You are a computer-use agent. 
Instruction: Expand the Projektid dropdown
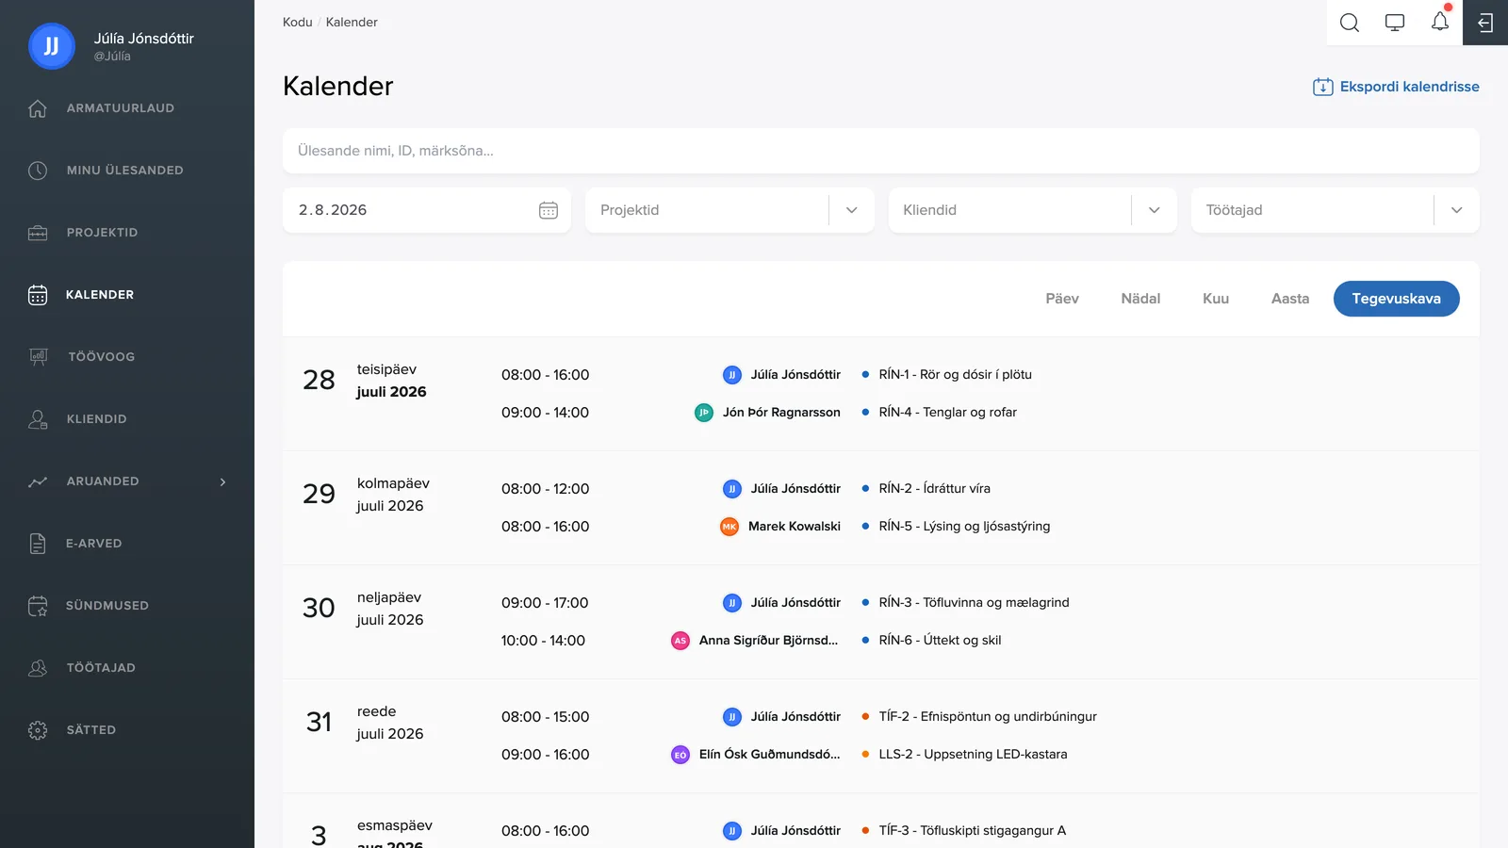[852, 210]
